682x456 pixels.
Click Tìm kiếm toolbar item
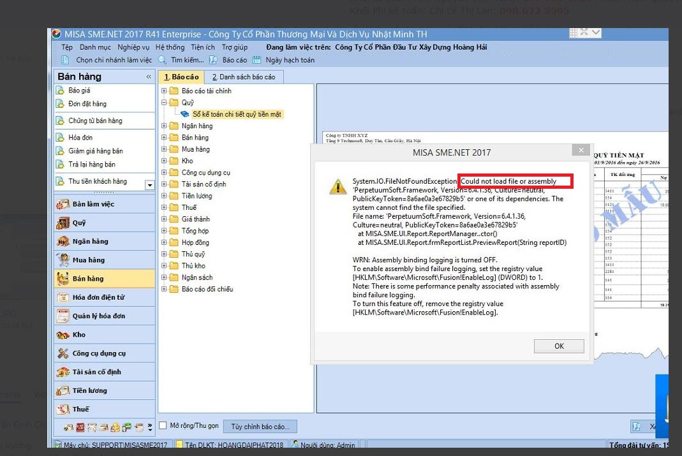tap(181, 60)
